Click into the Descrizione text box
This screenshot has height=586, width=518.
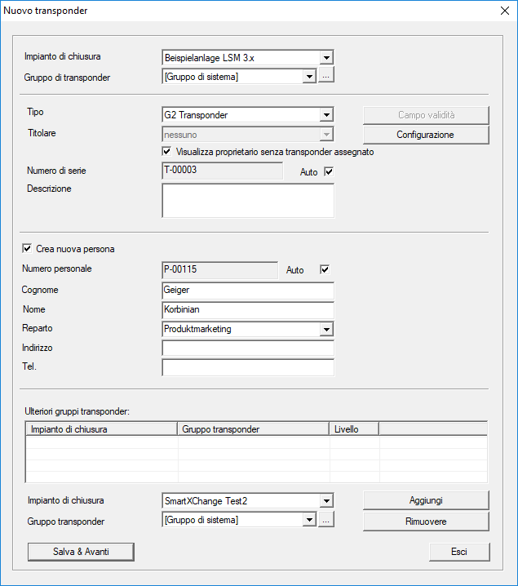click(x=248, y=200)
